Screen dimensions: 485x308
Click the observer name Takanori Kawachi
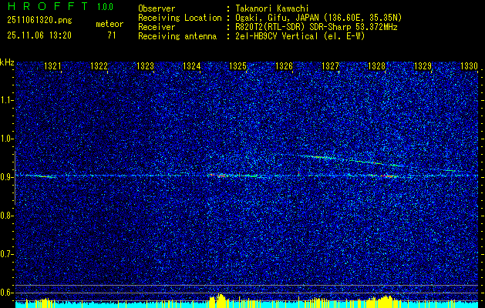pyautogui.click(x=272, y=8)
